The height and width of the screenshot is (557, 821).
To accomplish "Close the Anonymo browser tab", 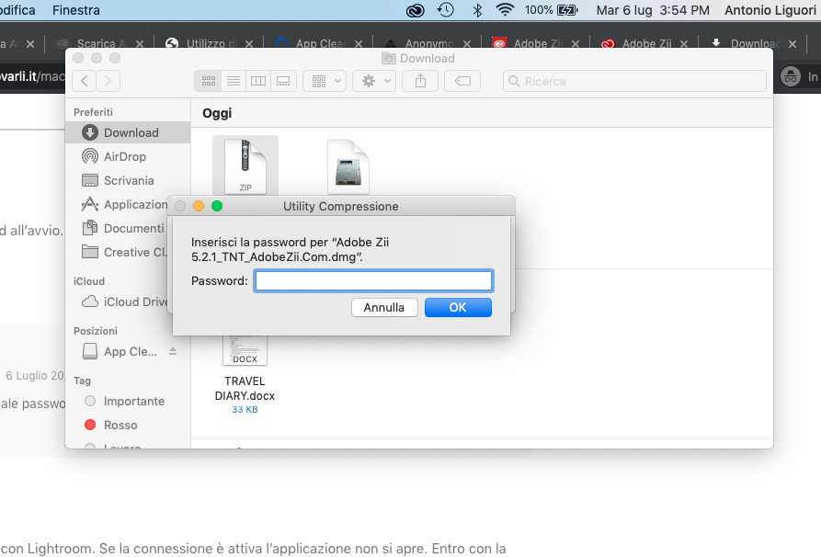I will 467,44.
